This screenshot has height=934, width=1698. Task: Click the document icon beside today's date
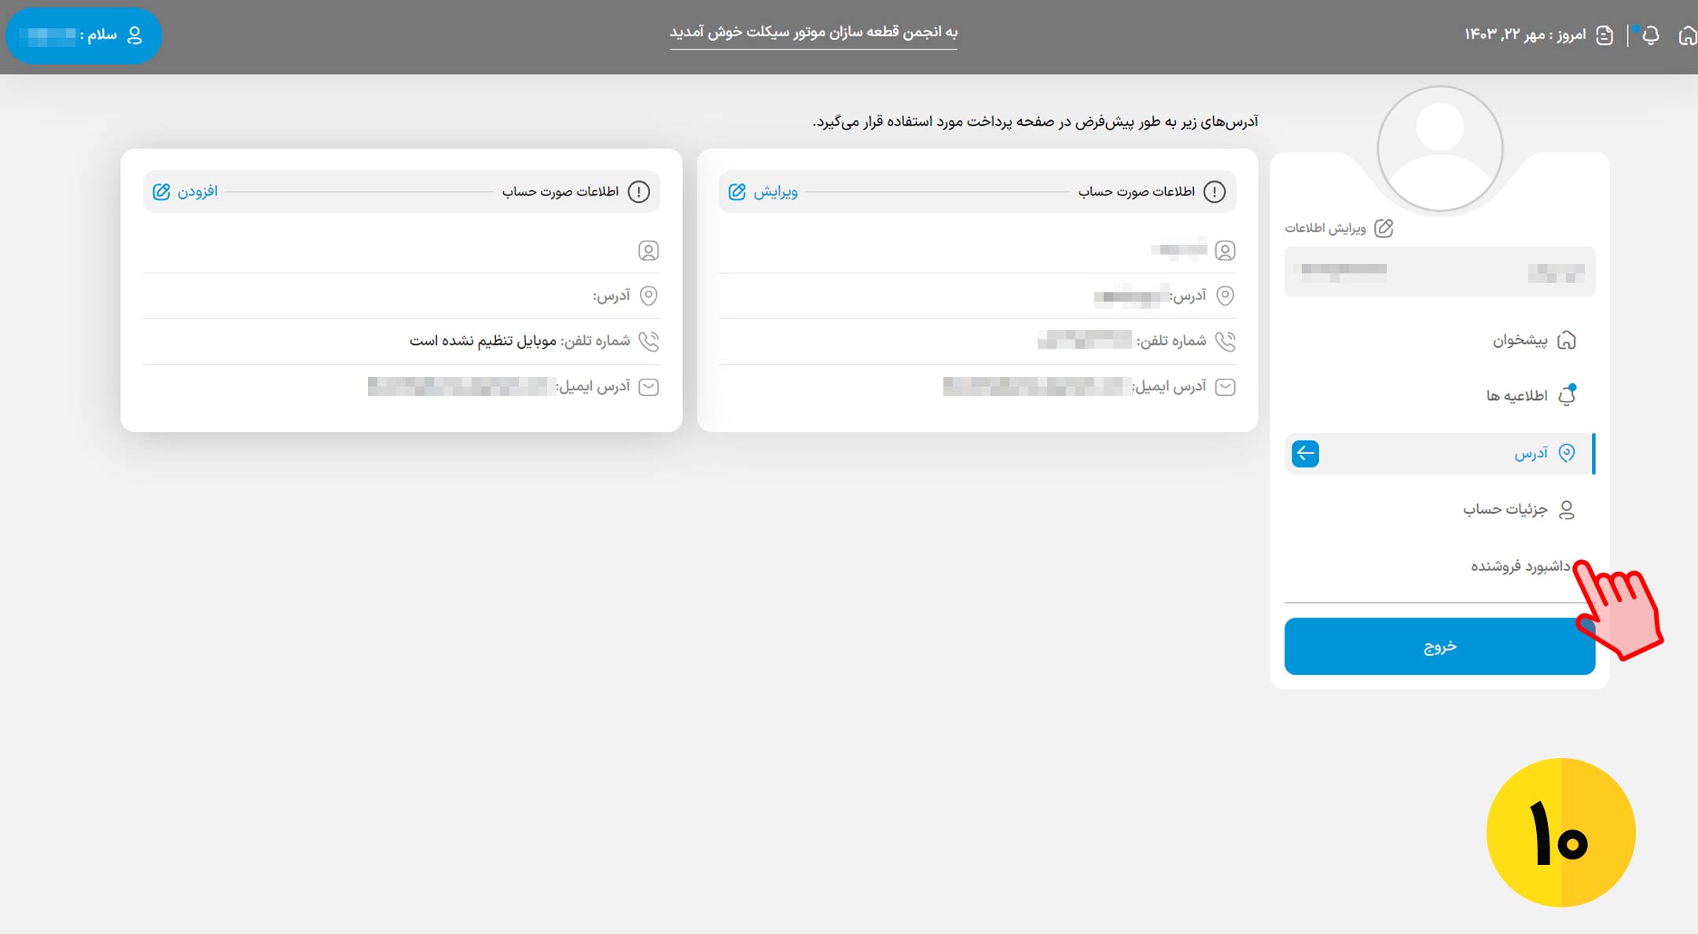point(1604,35)
